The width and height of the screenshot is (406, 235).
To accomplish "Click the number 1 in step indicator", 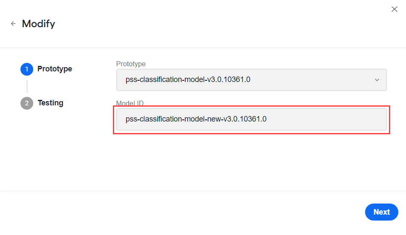I will (x=27, y=69).
